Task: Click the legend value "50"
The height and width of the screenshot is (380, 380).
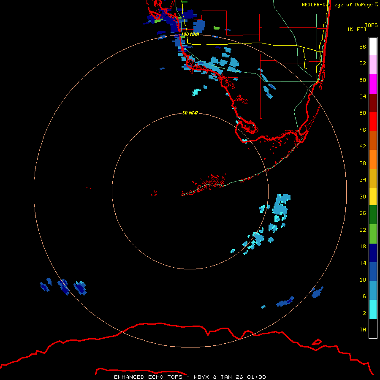Action: (363, 113)
